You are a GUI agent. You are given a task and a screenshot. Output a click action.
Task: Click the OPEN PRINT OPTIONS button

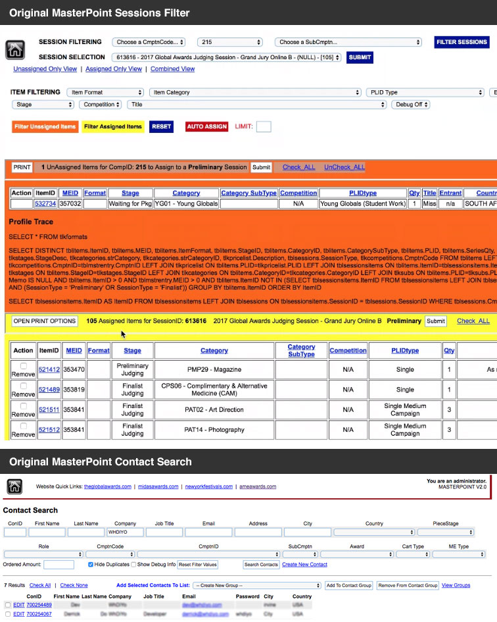[x=45, y=321]
